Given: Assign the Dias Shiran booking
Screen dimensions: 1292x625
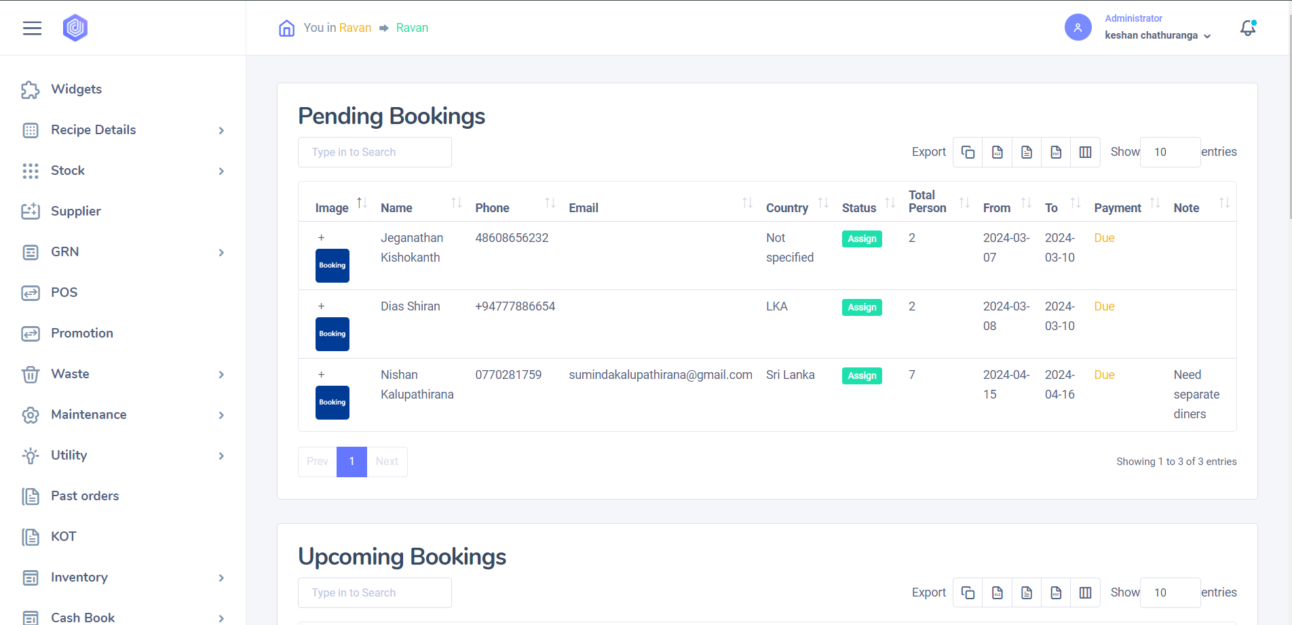Looking at the screenshot, I should click(862, 307).
